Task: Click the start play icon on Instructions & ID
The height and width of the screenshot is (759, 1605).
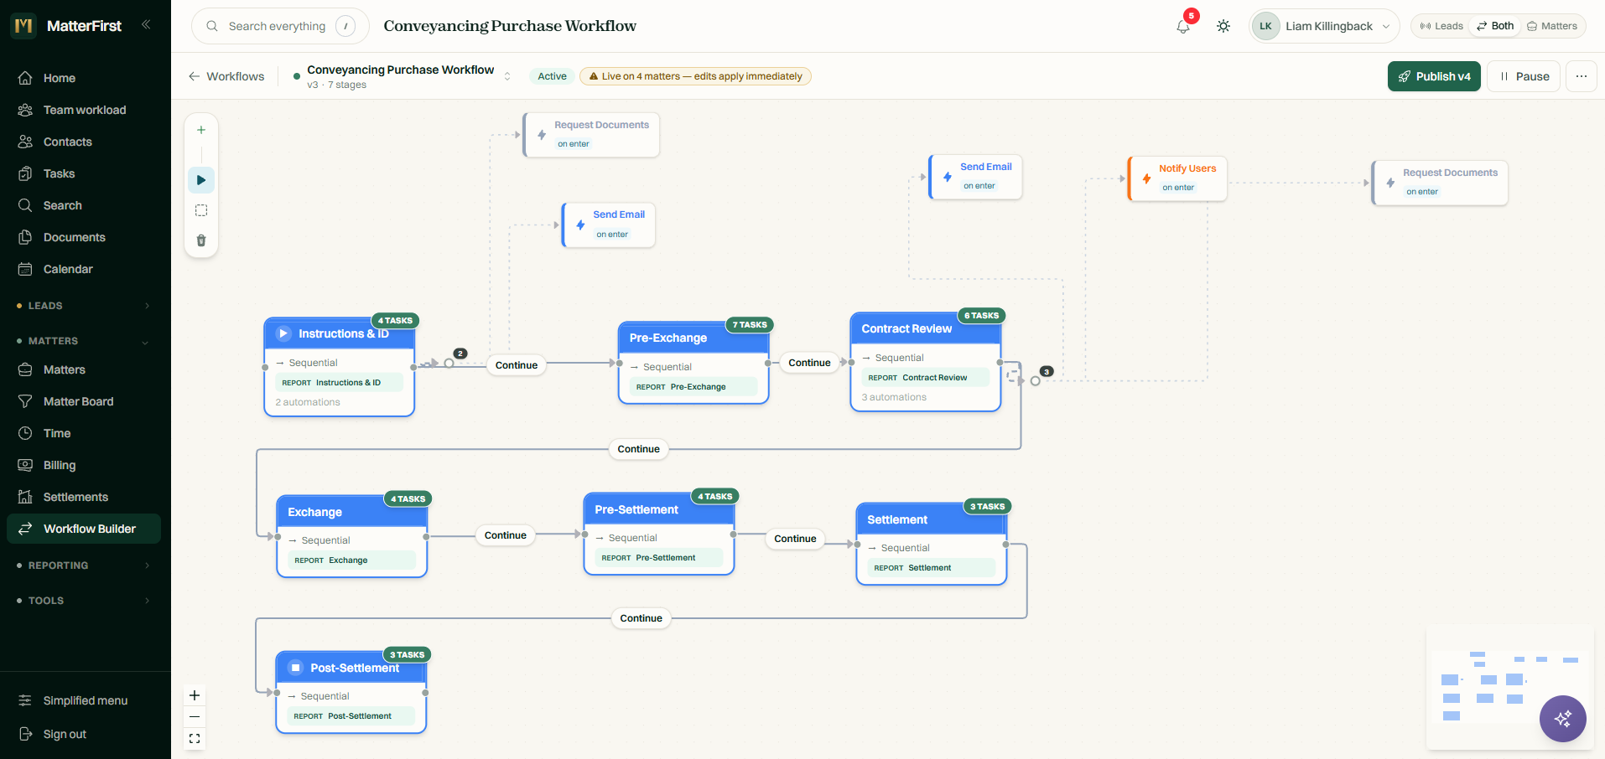Action: coord(283,333)
